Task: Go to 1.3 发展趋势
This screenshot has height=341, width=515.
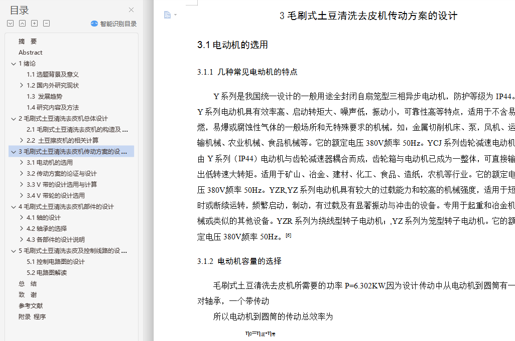Action: point(44,96)
